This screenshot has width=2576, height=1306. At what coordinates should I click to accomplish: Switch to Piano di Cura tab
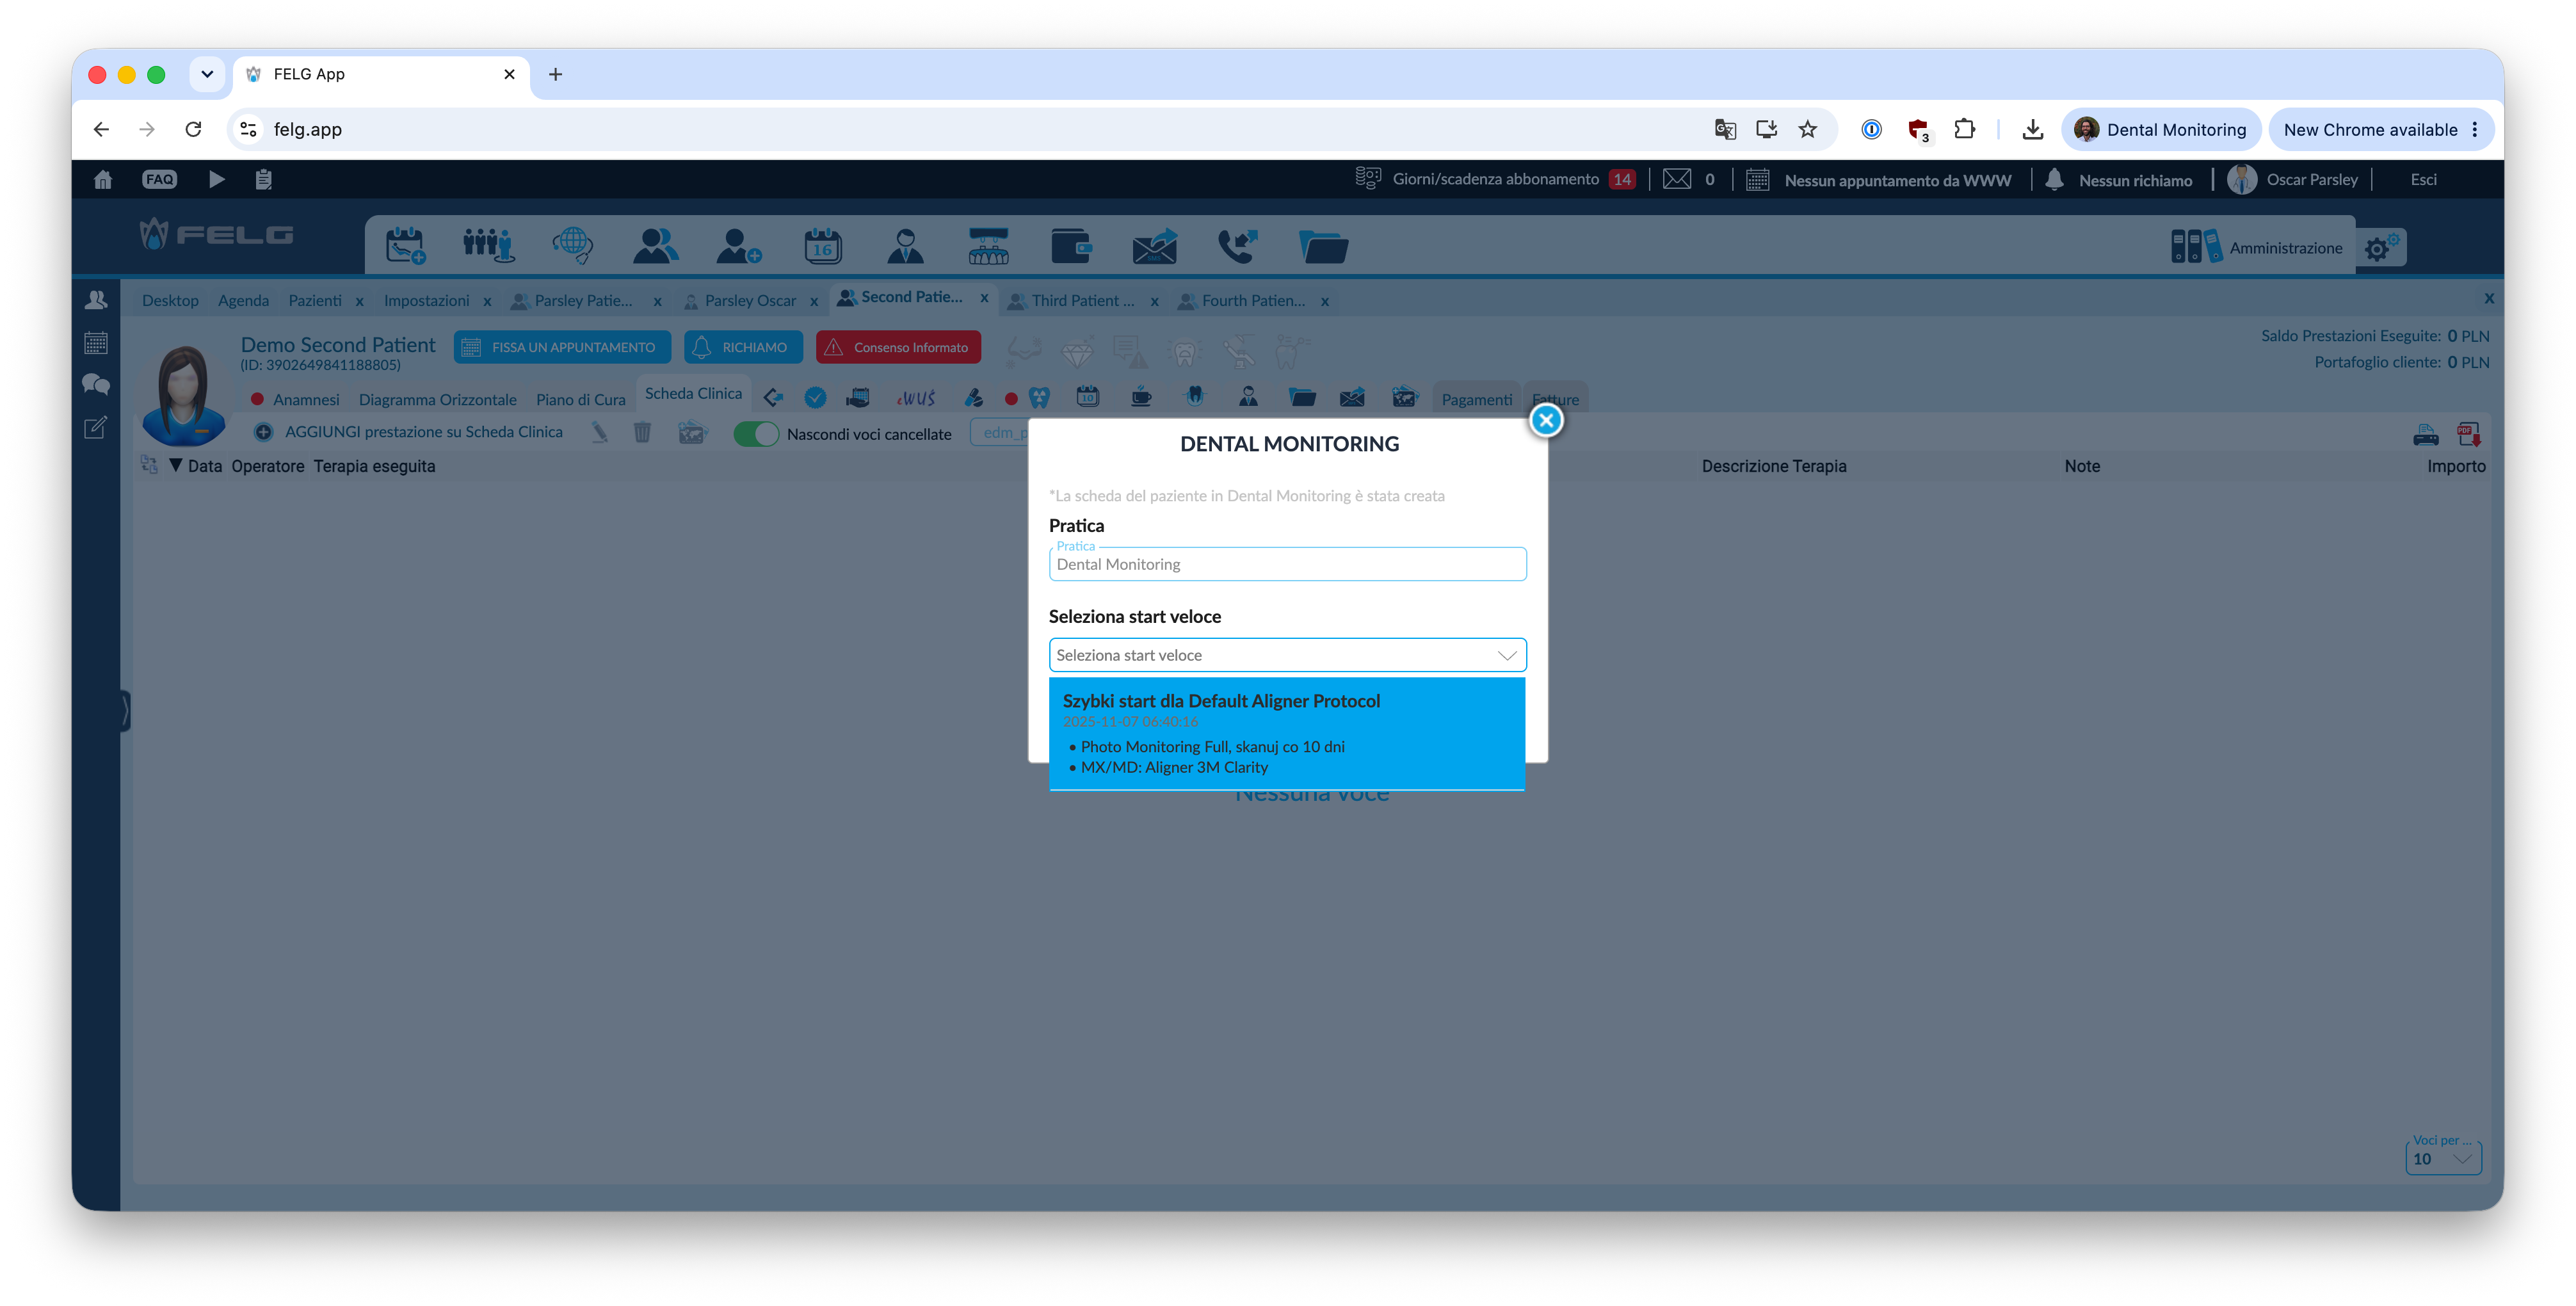580,399
